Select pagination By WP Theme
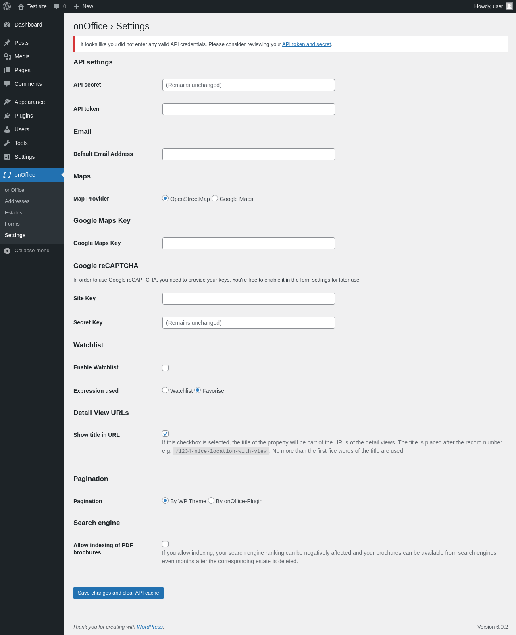This screenshot has width=516, height=635. [165, 500]
